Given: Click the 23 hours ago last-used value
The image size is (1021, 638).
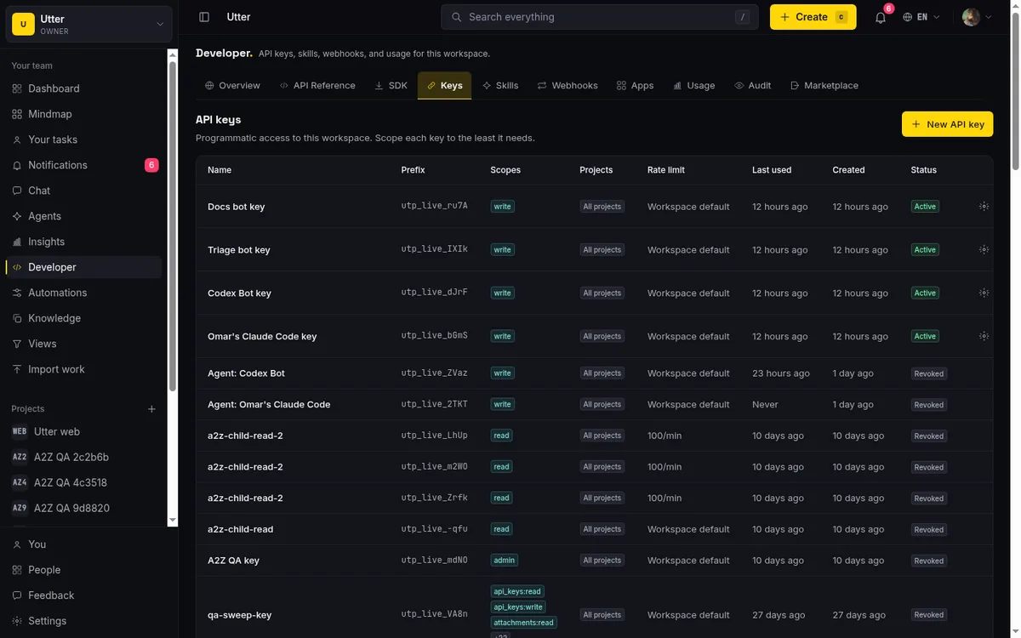Looking at the screenshot, I should (x=780, y=373).
